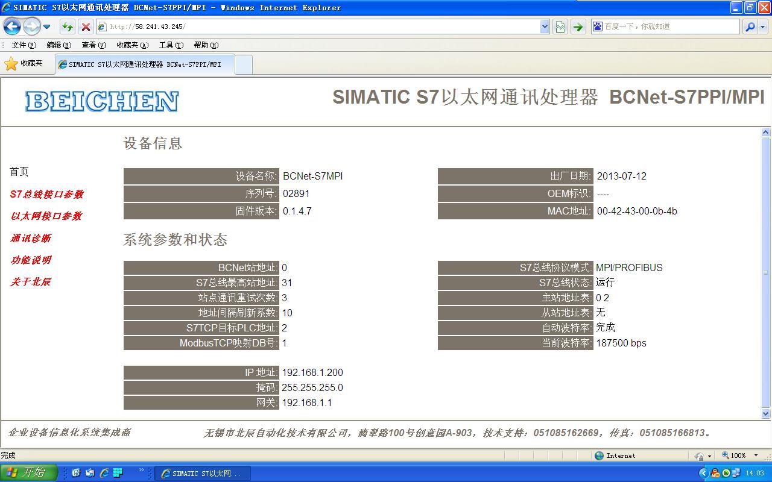Go to the 以太网接口参数 page
Screen dimensions: 772x482
pos(46,216)
